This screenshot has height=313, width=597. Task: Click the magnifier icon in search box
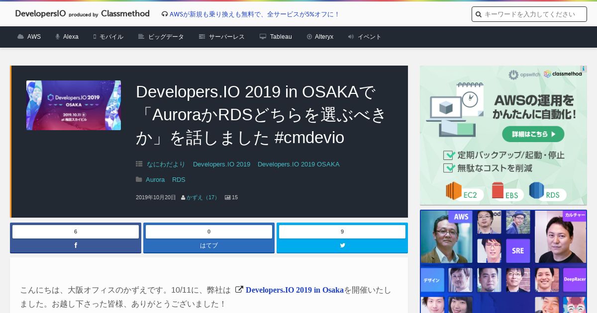click(479, 14)
